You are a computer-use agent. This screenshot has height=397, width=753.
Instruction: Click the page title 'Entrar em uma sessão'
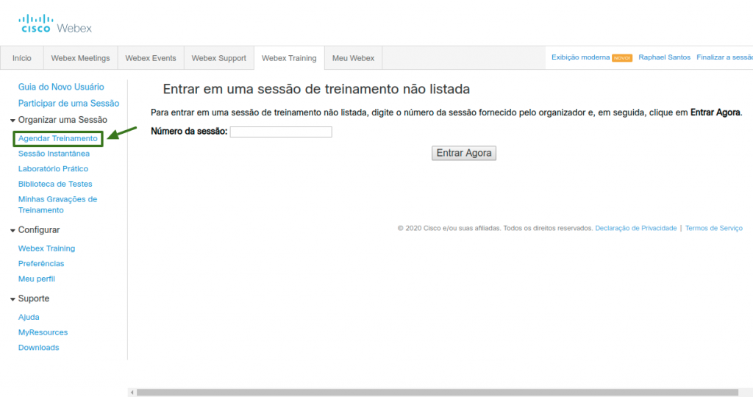(x=316, y=89)
